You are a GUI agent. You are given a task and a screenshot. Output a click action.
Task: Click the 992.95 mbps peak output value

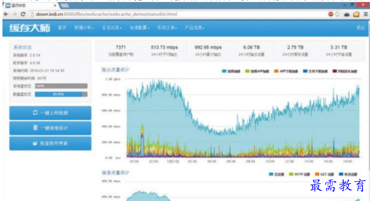tap(208, 47)
